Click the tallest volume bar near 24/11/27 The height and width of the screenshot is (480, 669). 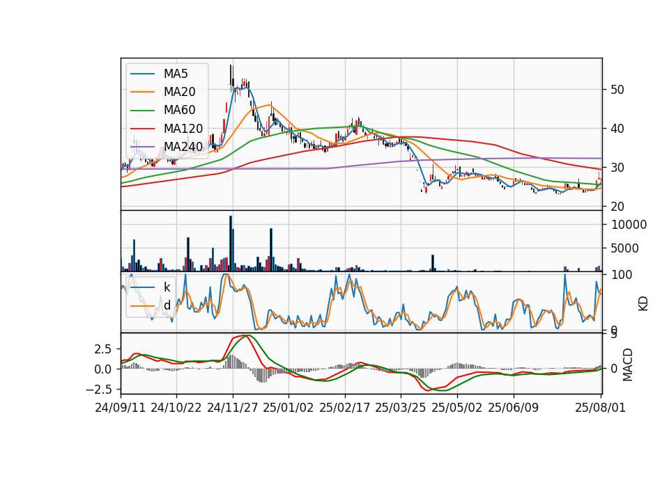(x=231, y=243)
